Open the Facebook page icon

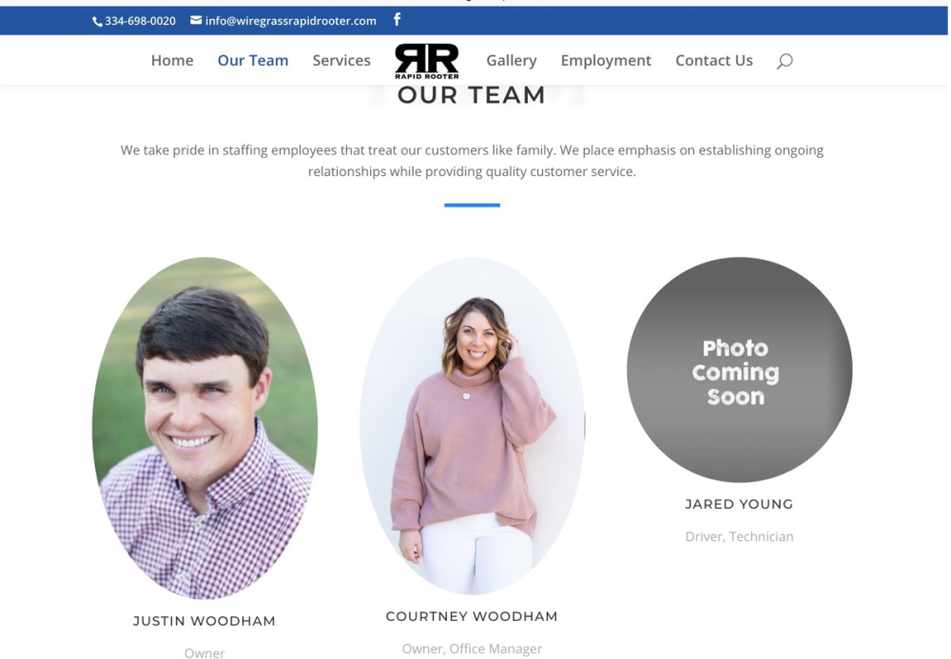point(397,19)
